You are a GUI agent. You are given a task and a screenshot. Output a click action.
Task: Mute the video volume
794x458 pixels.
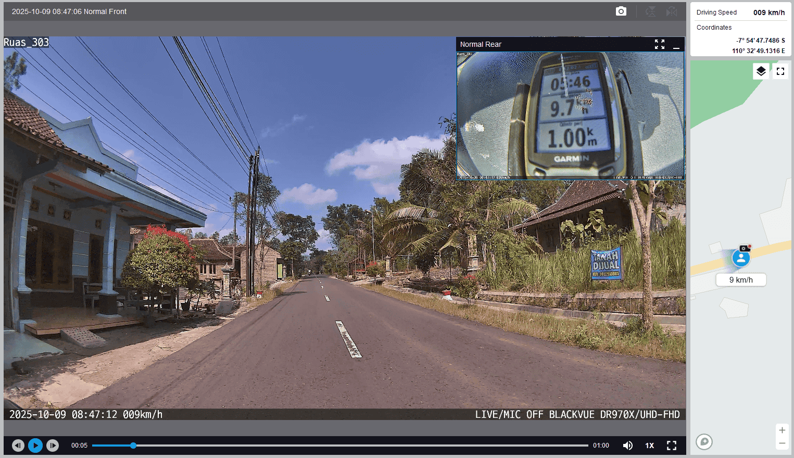tap(628, 446)
